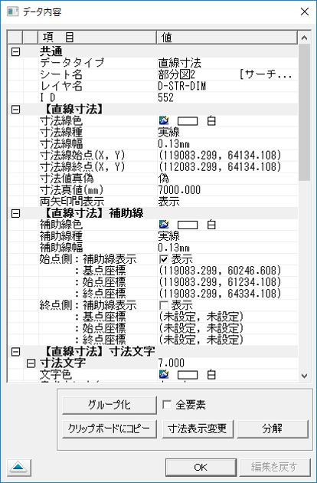Click the blue triangle collapse button
This screenshot has height=483, width=317.
coord(18,468)
